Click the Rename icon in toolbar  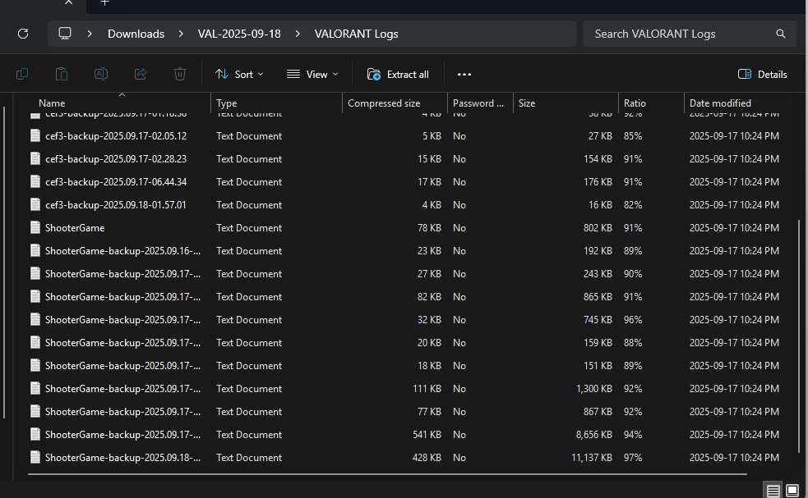click(101, 74)
